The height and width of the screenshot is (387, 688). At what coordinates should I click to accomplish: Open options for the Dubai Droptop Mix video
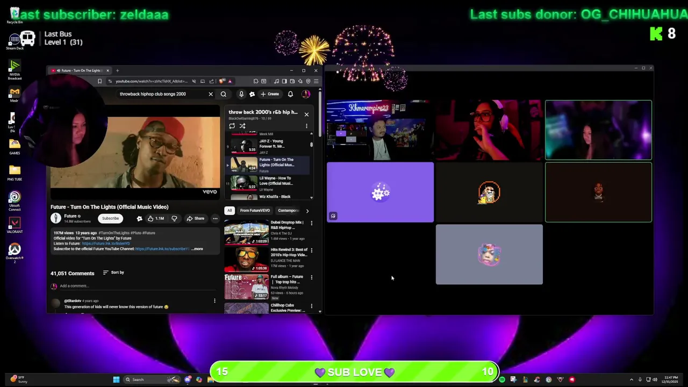click(311, 223)
